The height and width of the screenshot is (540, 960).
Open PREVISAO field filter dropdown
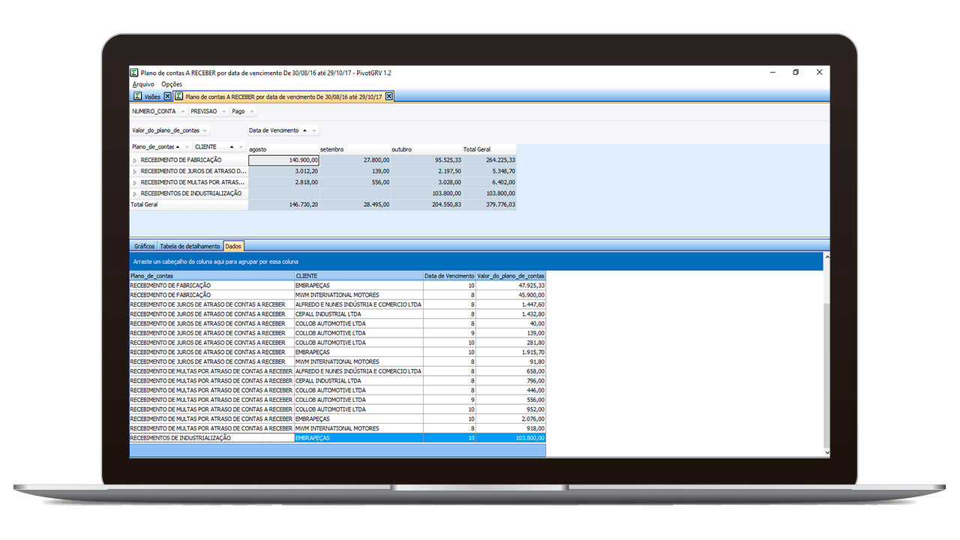point(223,112)
